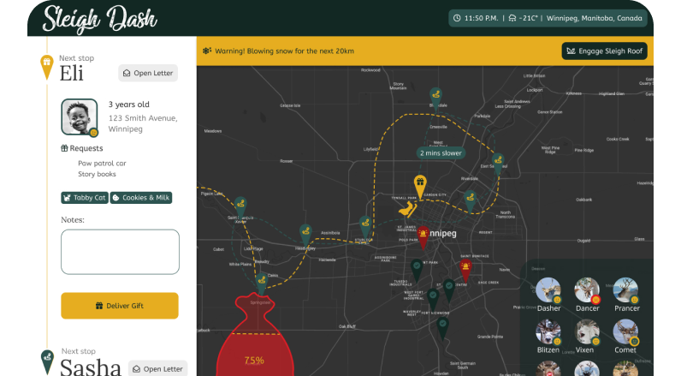
Task: Click the 2 mins slower route label
Action: [x=441, y=152]
